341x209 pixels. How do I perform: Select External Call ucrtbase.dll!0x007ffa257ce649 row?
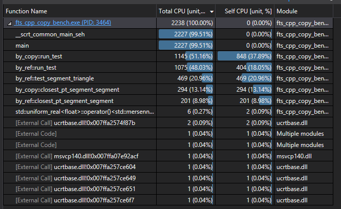(x=168, y=178)
